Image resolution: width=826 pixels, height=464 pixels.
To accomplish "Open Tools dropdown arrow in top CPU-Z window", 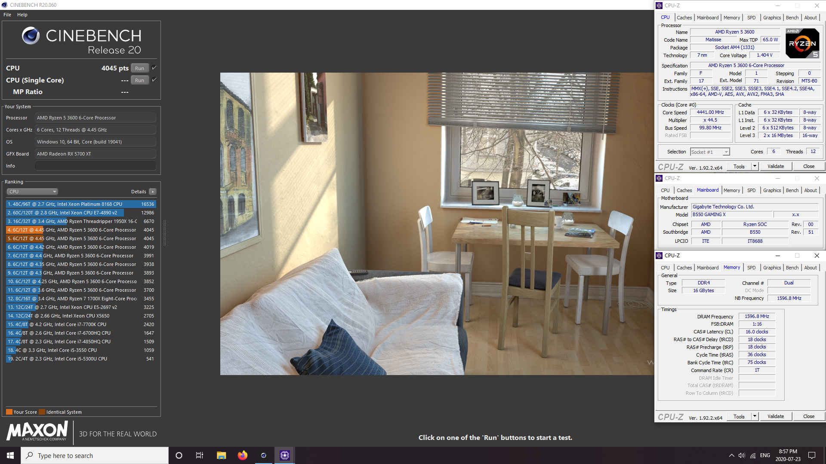I will click(x=755, y=167).
